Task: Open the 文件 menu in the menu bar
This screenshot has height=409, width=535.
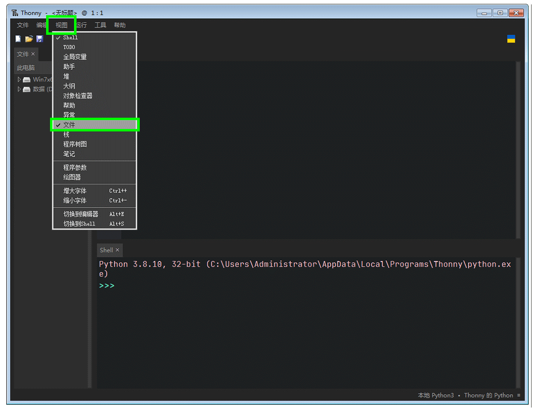Action: coord(23,25)
